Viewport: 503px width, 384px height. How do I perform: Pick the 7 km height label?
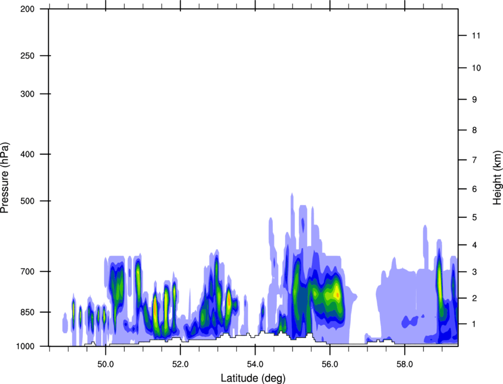click(474, 160)
